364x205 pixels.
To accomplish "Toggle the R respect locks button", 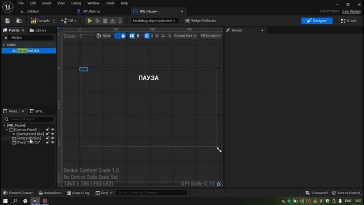I will pos(138,35).
